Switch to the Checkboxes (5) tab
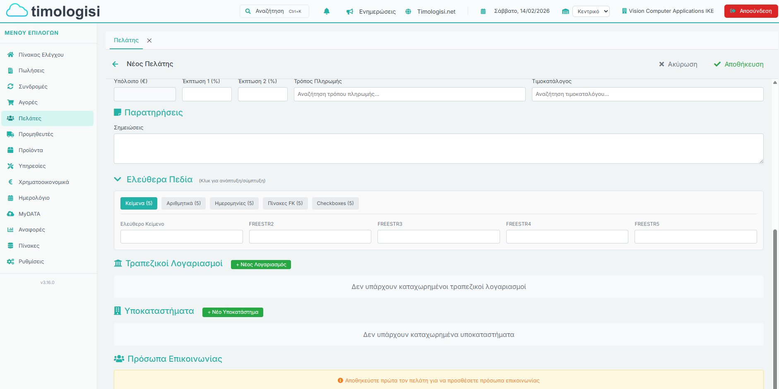The height and width of the screenshot is (389, 779). coord(335,203)
